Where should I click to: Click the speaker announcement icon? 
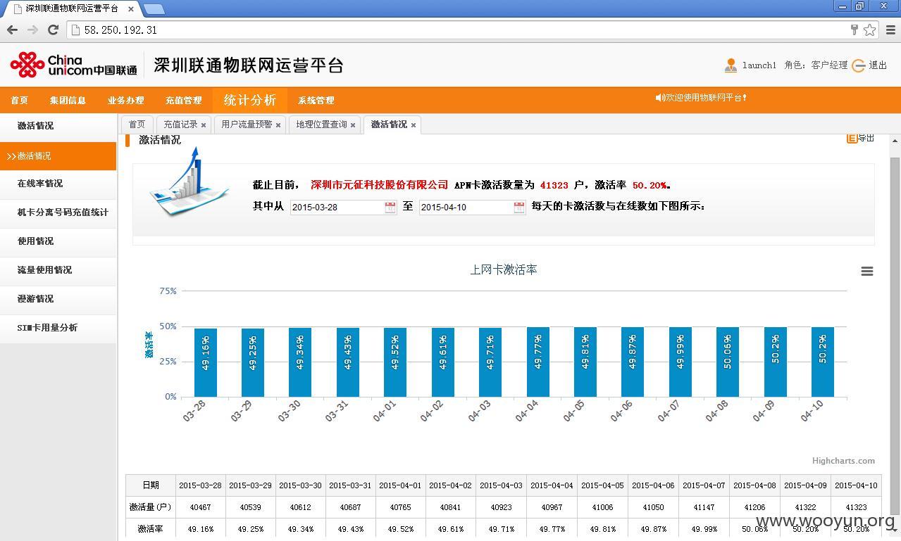pyautogui.click(x=660, y=98)
